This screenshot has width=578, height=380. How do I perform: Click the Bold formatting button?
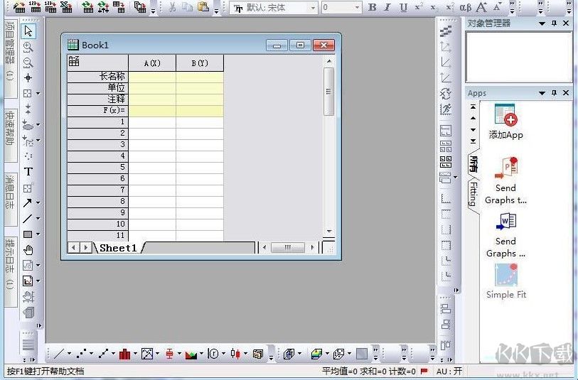(x=373, y=7)
